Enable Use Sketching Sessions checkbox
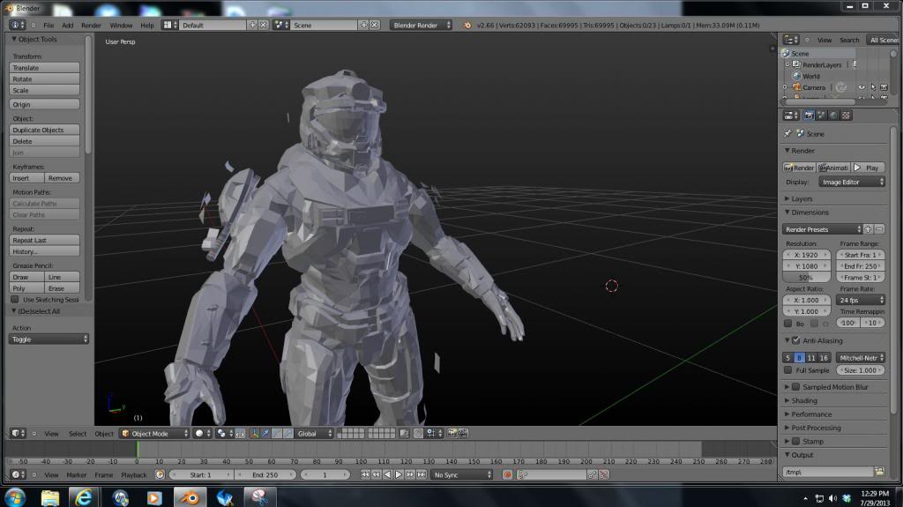Screen dimensions: 903x507 [x=15, y=300]
